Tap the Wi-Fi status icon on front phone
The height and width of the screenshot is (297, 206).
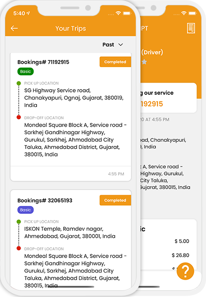point(118,13)
